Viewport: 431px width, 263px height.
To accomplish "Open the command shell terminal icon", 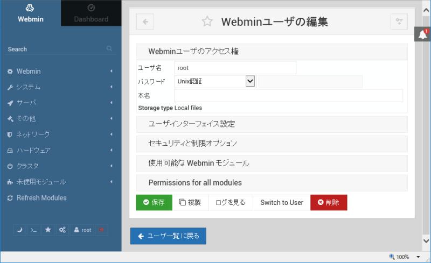I will tap(33, 230).
